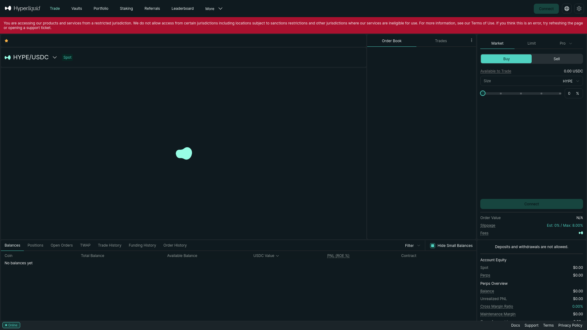Click the Online status indicator
587x330 pixels.
pyautogui.click(x=11, y=325)
